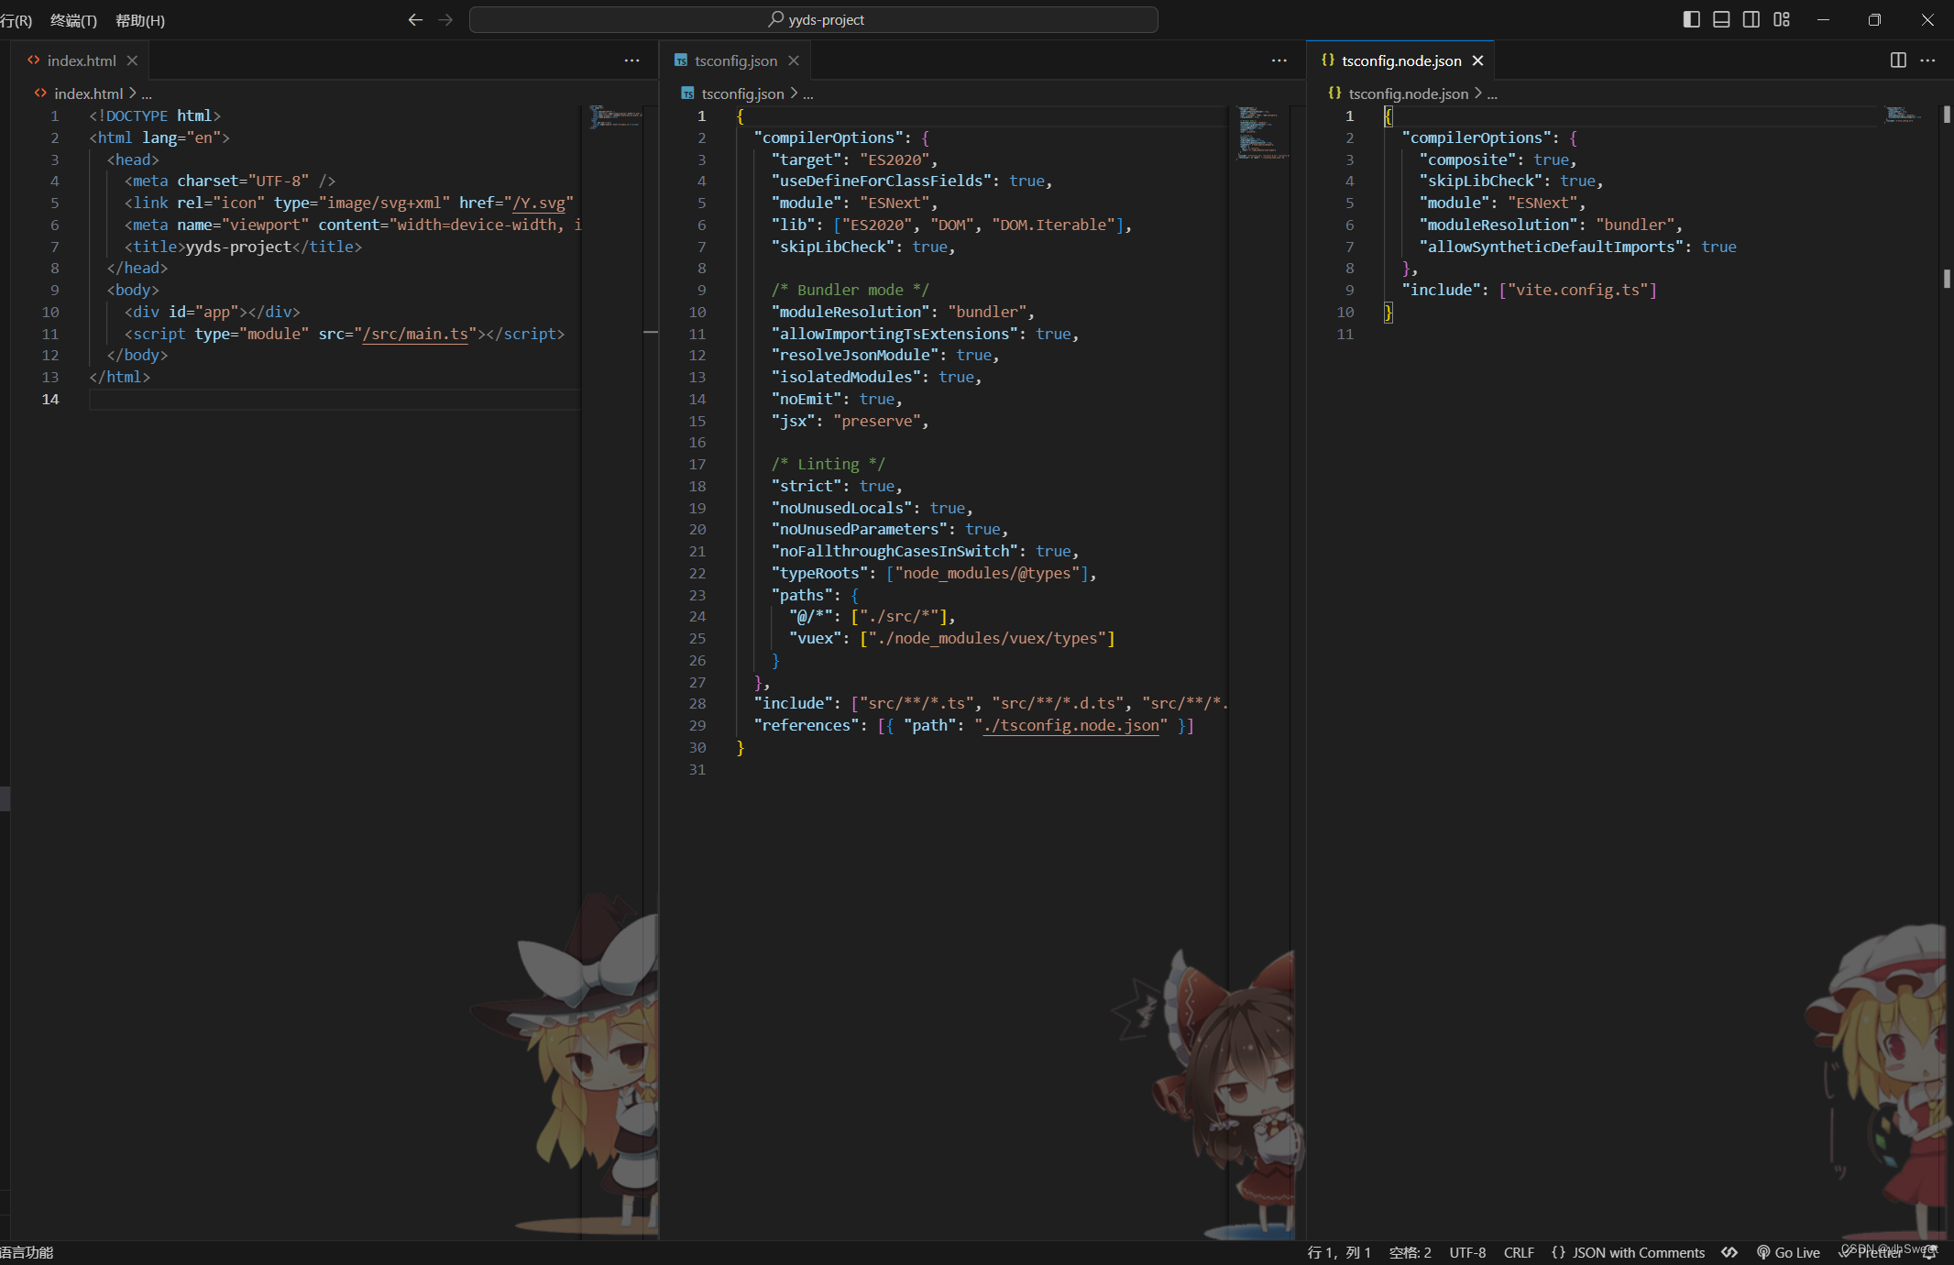Click tsconfig.node.json breadcrumb file name
The image size is (1954, 1265).
(x=1408, y=93)
